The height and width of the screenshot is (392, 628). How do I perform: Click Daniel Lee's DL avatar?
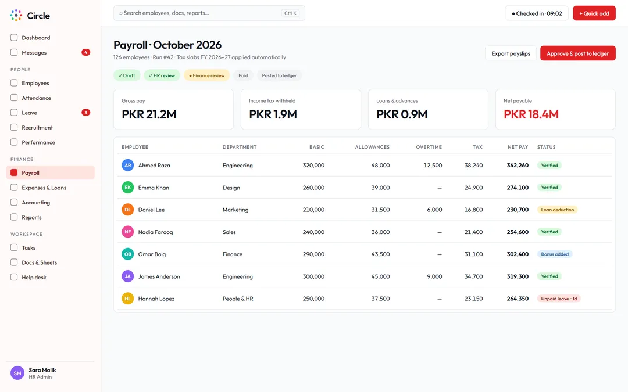128,210
